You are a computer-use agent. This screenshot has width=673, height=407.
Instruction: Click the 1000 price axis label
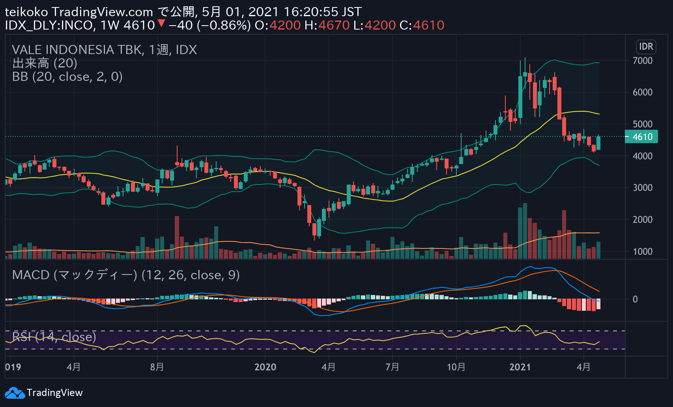coord(643,252)
